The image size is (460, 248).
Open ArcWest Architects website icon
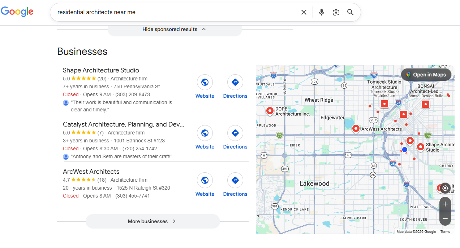[x=205, y=180]
